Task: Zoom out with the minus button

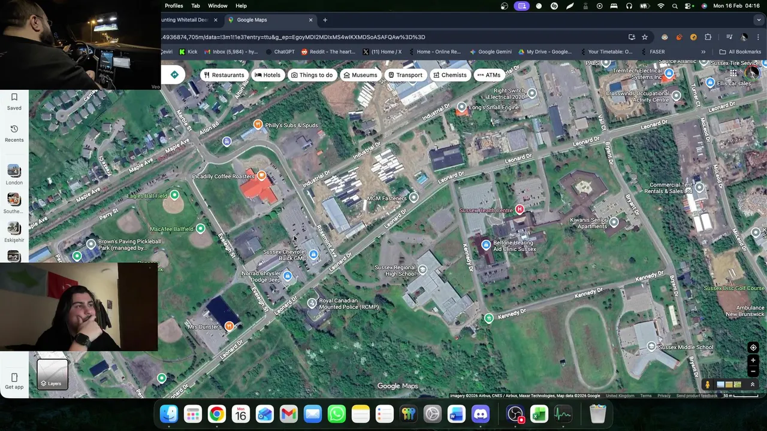Action: tap(753, 371)
